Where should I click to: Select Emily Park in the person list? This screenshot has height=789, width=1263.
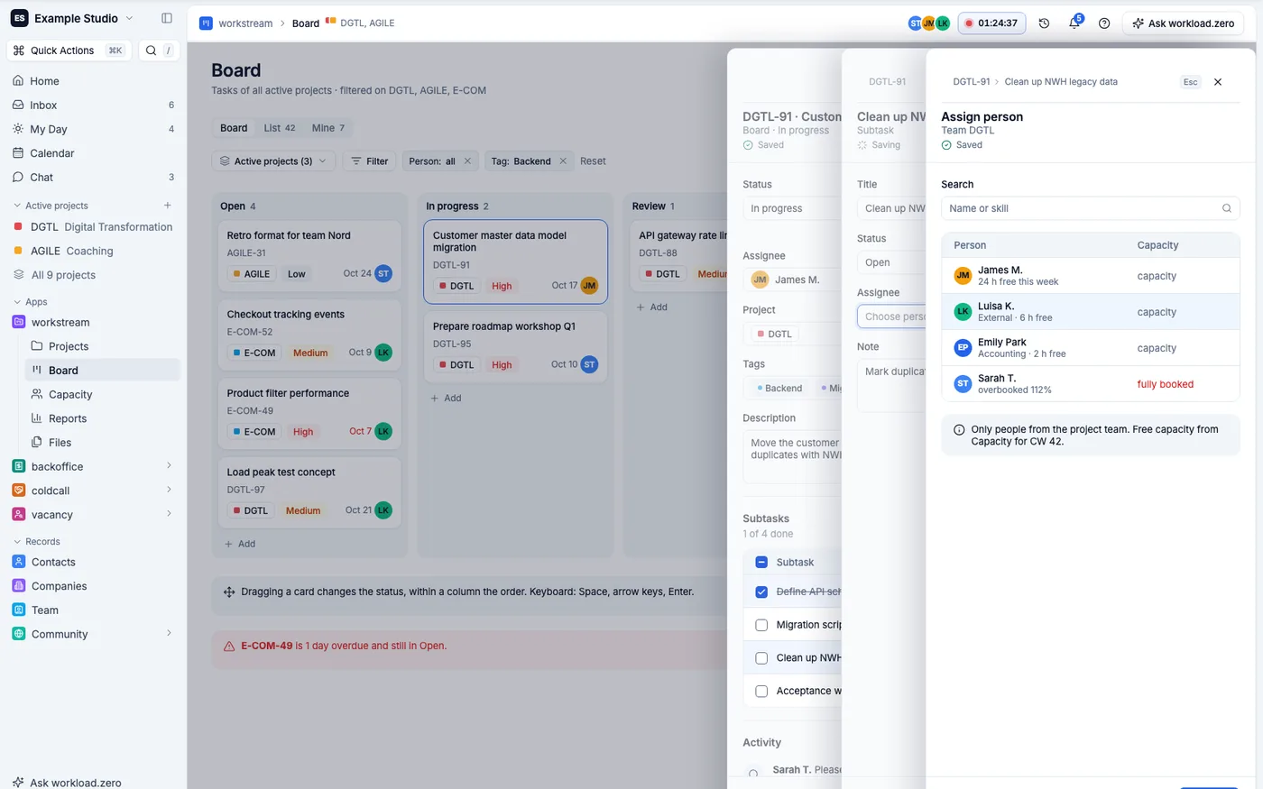[1090, 348]
